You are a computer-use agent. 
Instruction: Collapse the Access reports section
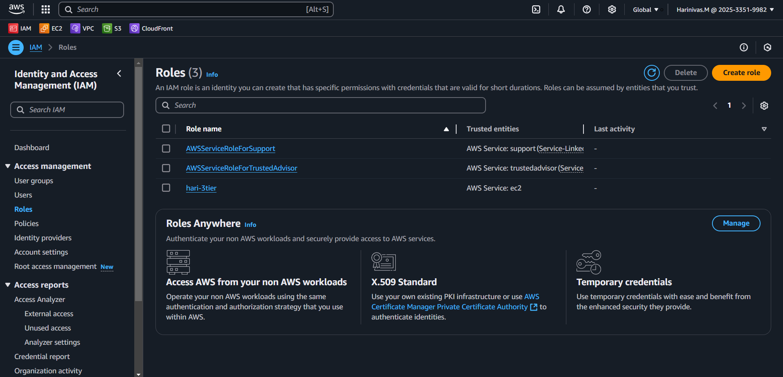(8, 285)
